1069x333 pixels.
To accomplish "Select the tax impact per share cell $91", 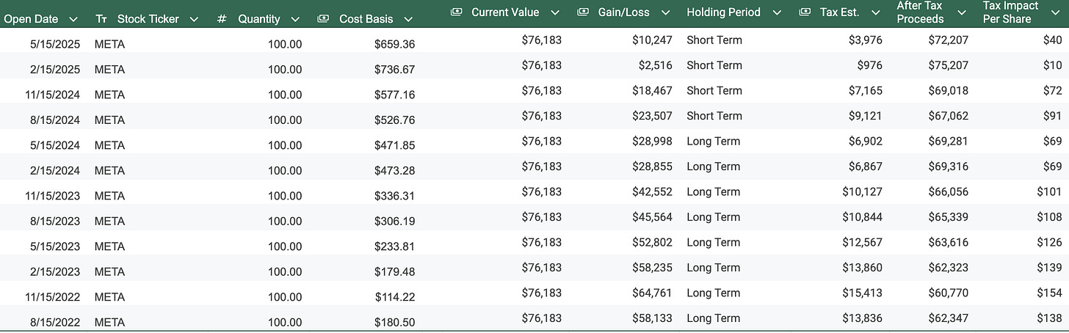I will pos(1052,116).
